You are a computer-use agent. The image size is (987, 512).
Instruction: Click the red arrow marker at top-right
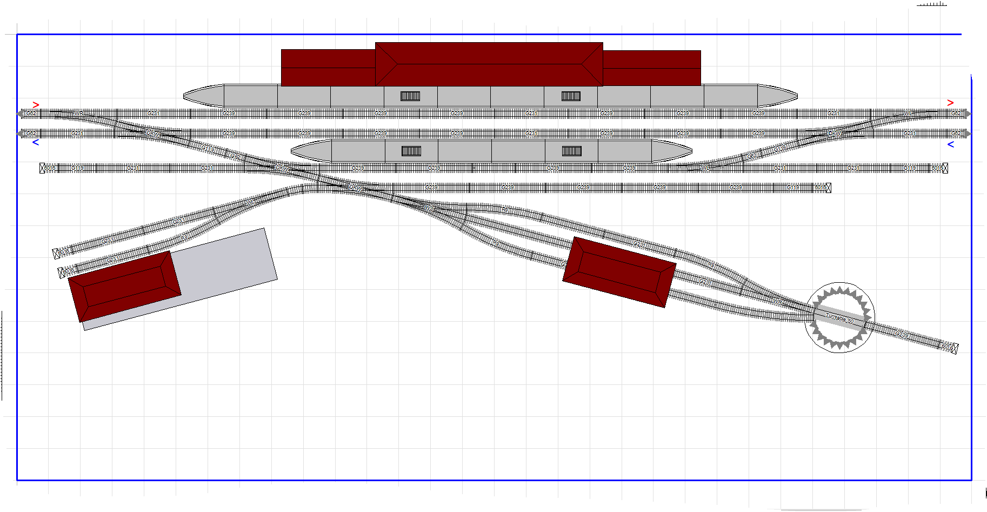pos(950,103)
